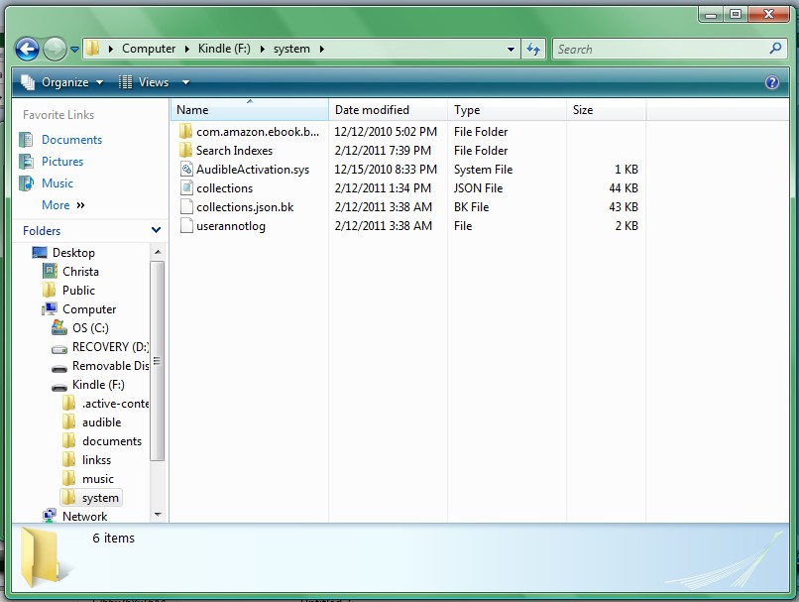This screenshot has width=799, height=602.
Task: Select RECOVERY (D:) drive in tree
Action: [x=111, y=347]
